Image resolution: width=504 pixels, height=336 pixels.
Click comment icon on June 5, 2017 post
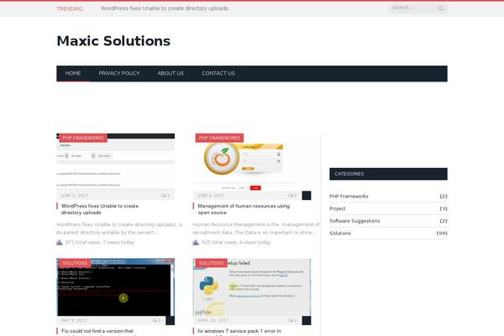pos(163,195)
